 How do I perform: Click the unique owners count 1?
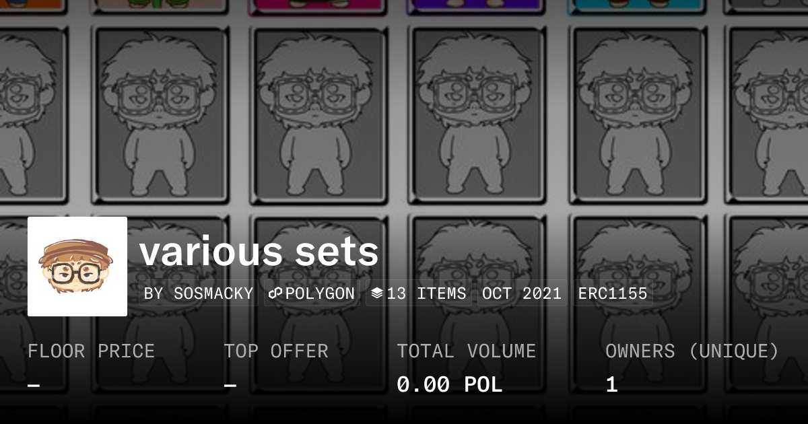click(x=611, y=385)
